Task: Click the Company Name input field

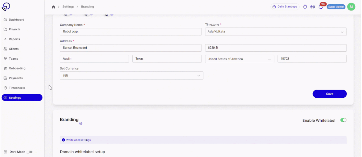Action: click(131, 32)
